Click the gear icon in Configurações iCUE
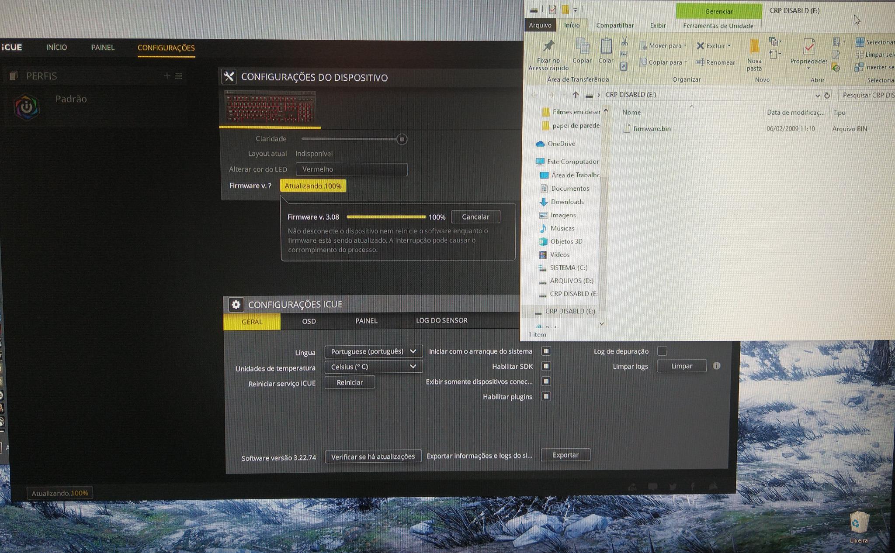Image resolution: width=895 pixels, height=553 pixels. [x=236, y=304]
